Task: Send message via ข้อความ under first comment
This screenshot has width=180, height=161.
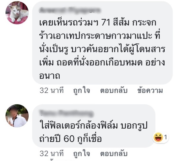Action: coord(150,91)
